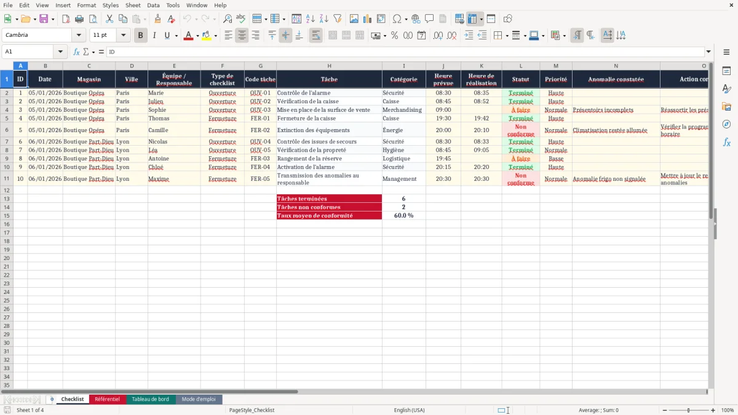738x415 pixels.
Task: Open the Data menu
Action: (153, 5)
